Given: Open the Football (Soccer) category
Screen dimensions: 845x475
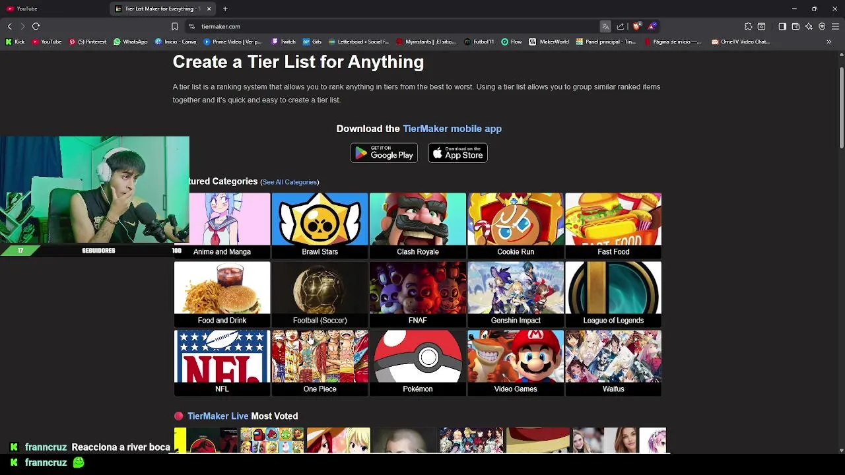Looking at the screenshot, I should [320, 294].
